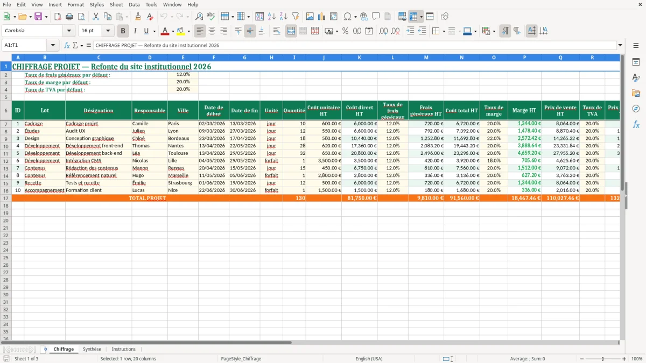Open the font color dropdown arrow
The image size is (646, 363).
[x=173, y=31]
